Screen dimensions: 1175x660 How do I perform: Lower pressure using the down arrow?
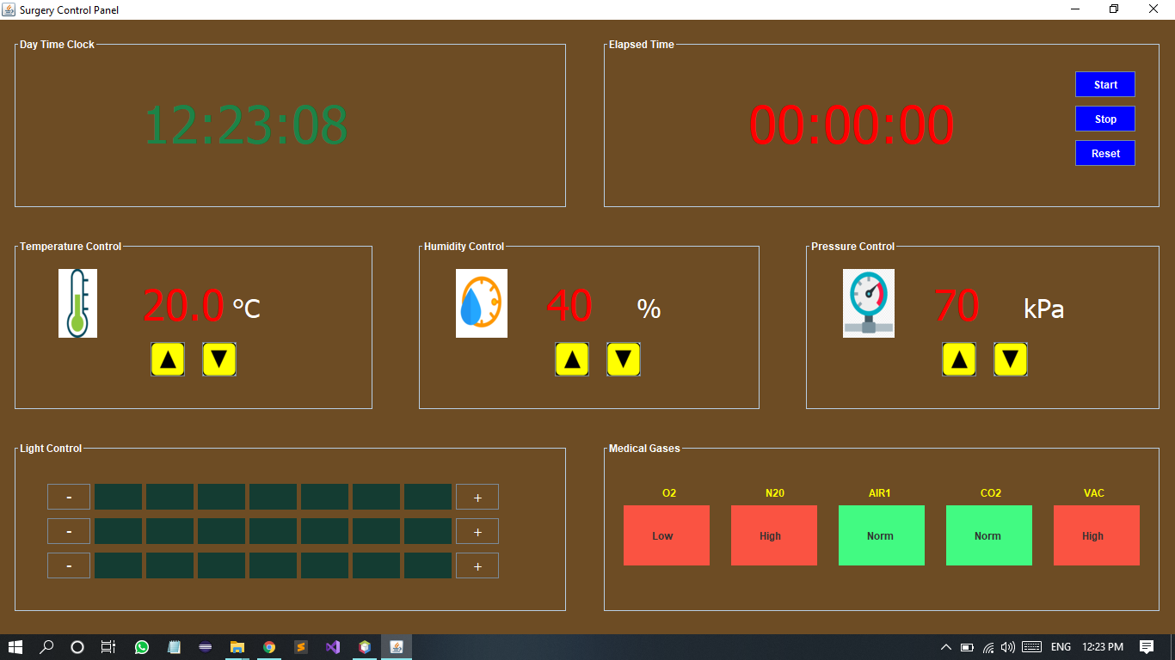point(1011,359)
